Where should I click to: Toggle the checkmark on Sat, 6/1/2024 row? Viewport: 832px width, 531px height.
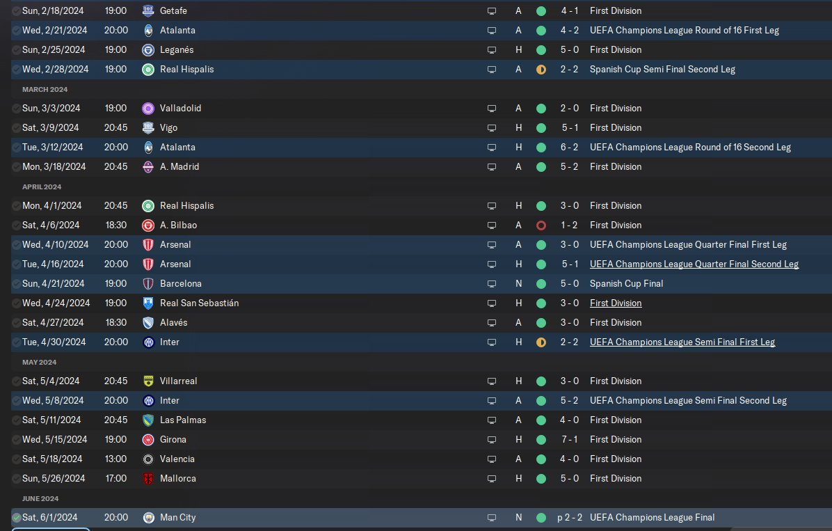[17, 517]
